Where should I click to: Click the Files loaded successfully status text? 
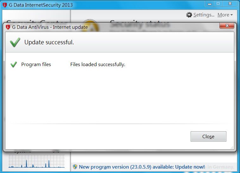point(98,65)
